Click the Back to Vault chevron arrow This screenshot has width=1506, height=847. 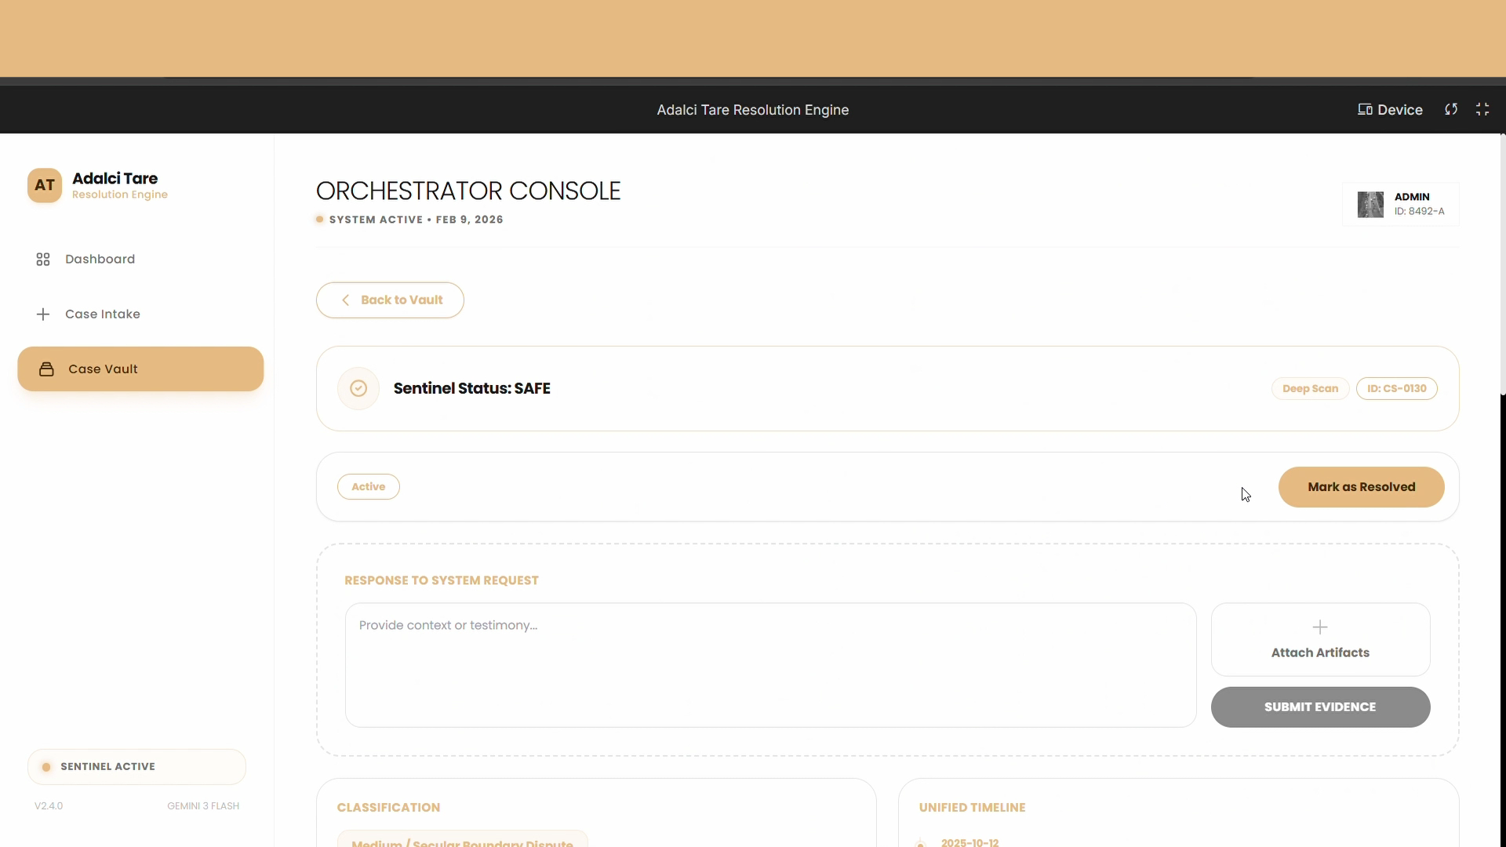(346, 300)
